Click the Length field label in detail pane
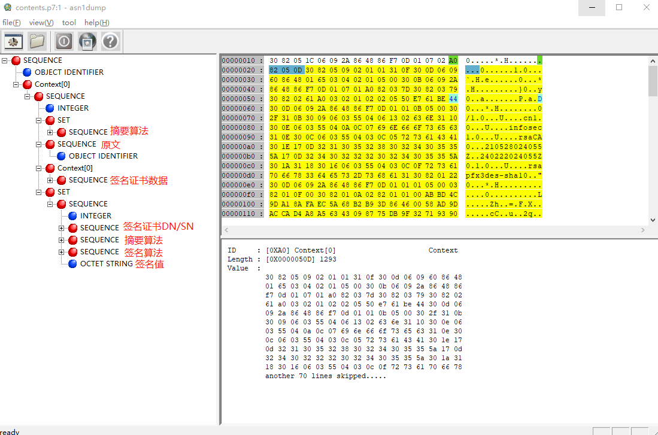Image resolution: width=658 pixels, height=435 pixels. click(240, 259)
